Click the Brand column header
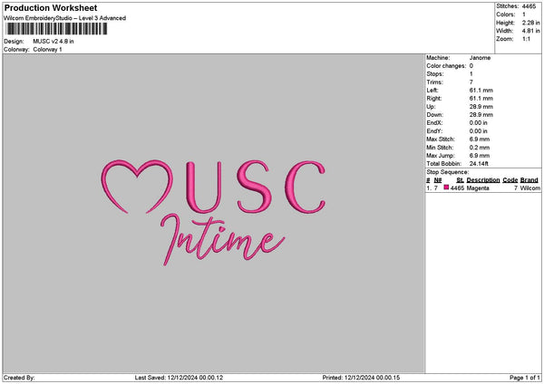This screenshot has height=384, width=544. coord(529,180)
